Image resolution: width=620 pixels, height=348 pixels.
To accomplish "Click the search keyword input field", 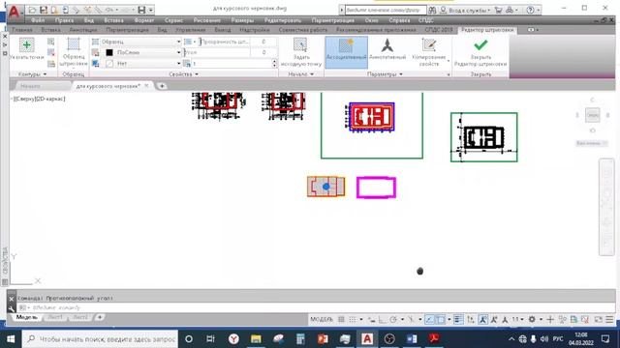I will point(386,10).
